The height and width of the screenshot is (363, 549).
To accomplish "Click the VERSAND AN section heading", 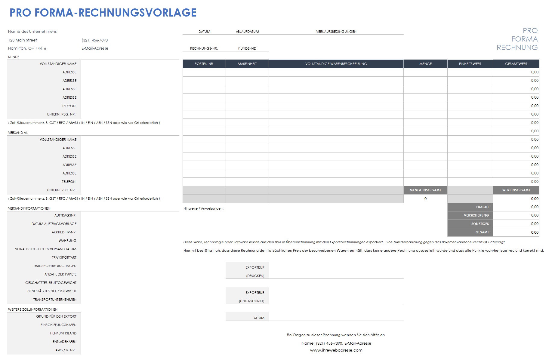I will pos(18,133).
